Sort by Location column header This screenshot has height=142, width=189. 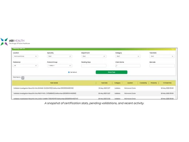pyautogui.click(x=130, y=83)
